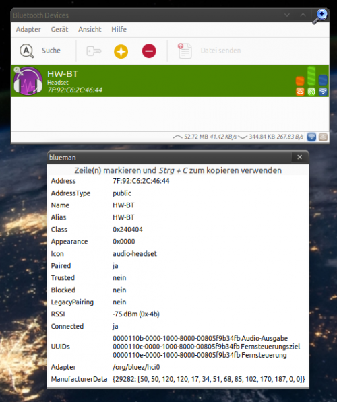The image size is (337, 402).
Task: Click the Datei senden document icon
Action: 185,51
